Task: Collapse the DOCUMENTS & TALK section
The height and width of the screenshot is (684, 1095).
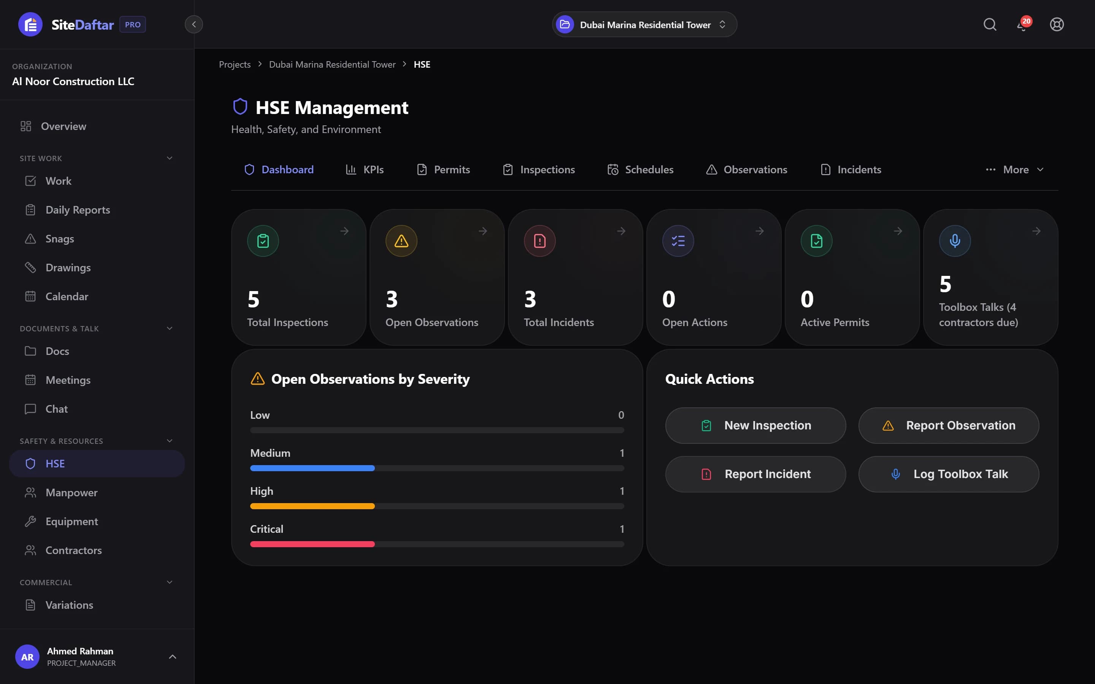Action: click(170, 328)
